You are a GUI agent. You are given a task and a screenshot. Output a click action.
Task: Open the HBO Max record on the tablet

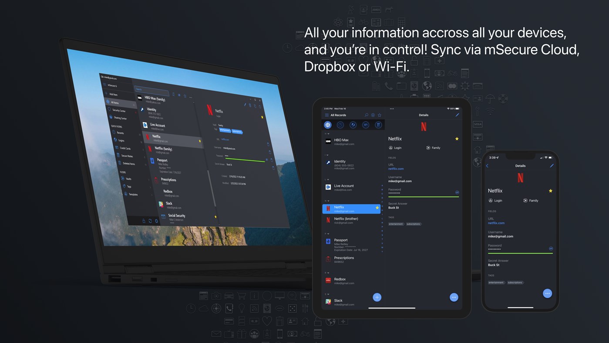352,142
